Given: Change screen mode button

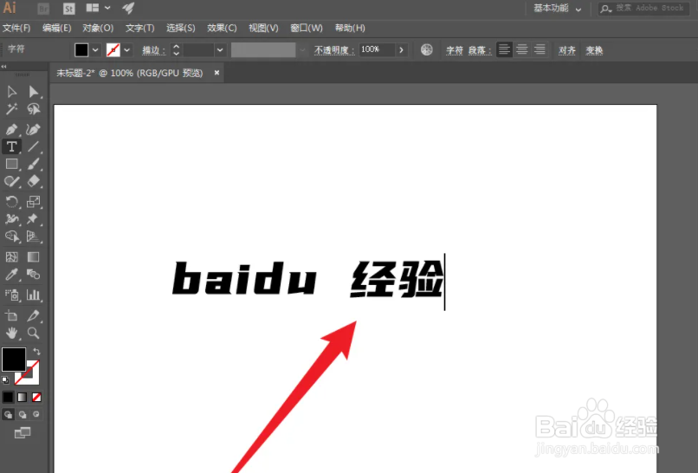Looking at the screenshot, I should (23, 432).
